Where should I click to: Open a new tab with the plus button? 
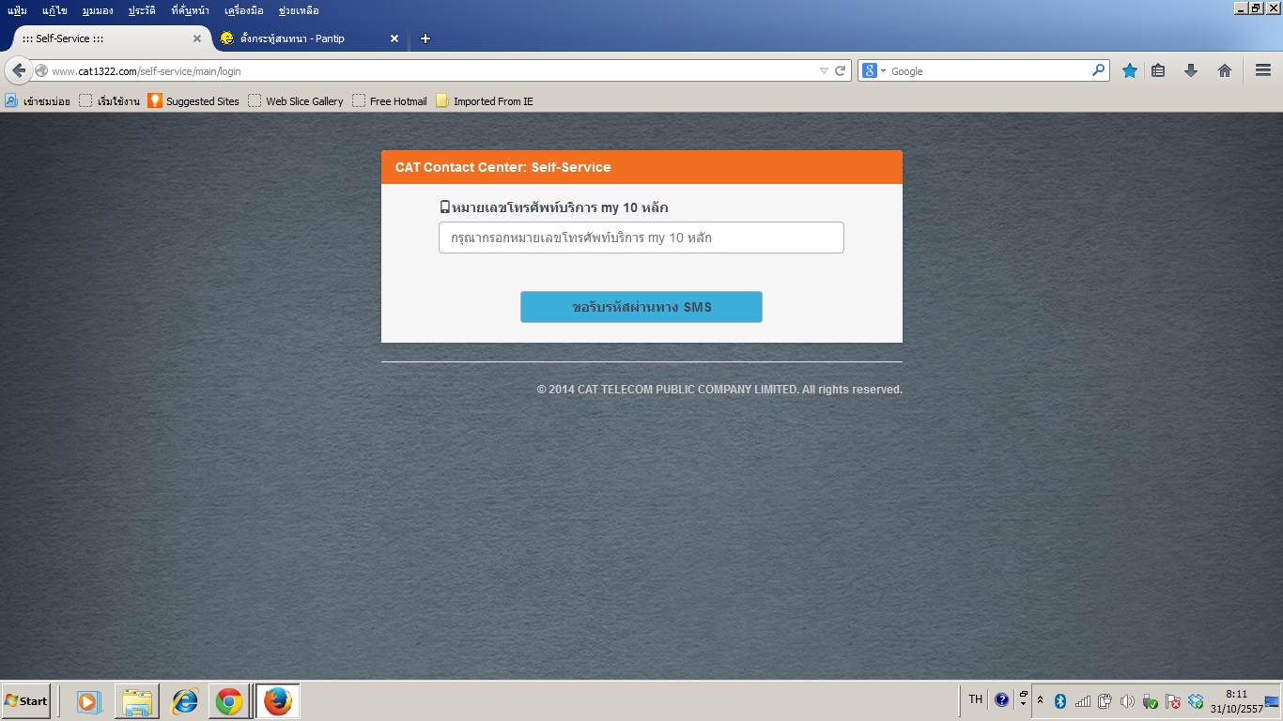point(425,38)
